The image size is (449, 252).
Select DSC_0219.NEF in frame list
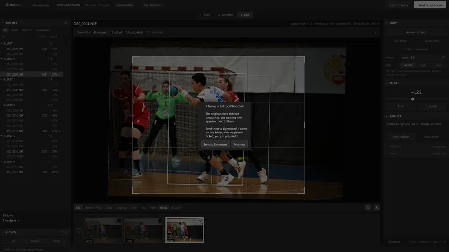pyautogui.click(x=31, y=172)
